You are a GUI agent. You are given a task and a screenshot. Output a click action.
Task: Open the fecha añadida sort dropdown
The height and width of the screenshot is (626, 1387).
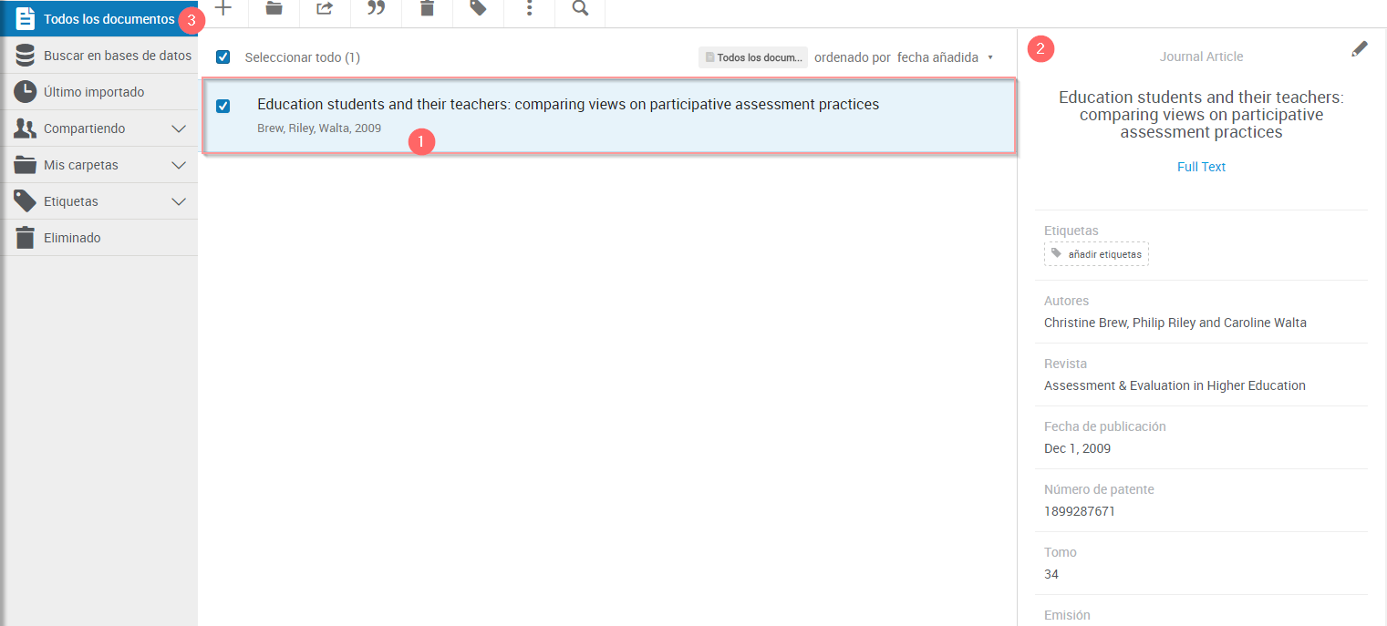coord(945,57)
